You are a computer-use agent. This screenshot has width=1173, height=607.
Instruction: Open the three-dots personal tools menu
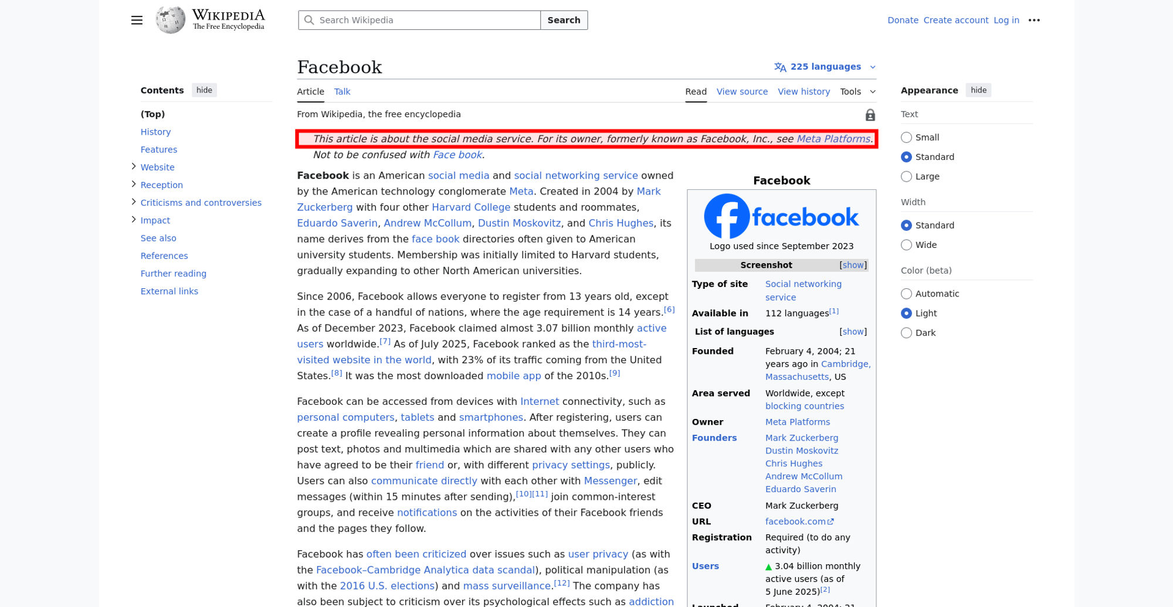(x=1034, y=20)
